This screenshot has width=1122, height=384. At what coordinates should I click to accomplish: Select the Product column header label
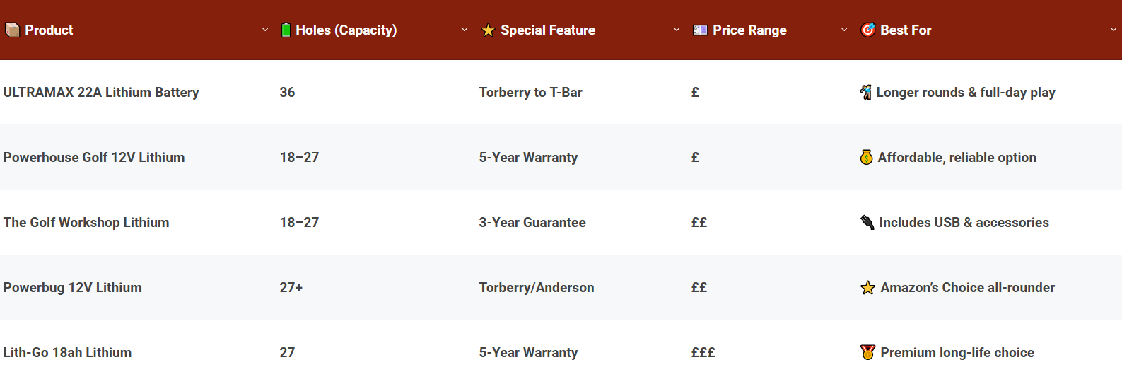[49, 30]
